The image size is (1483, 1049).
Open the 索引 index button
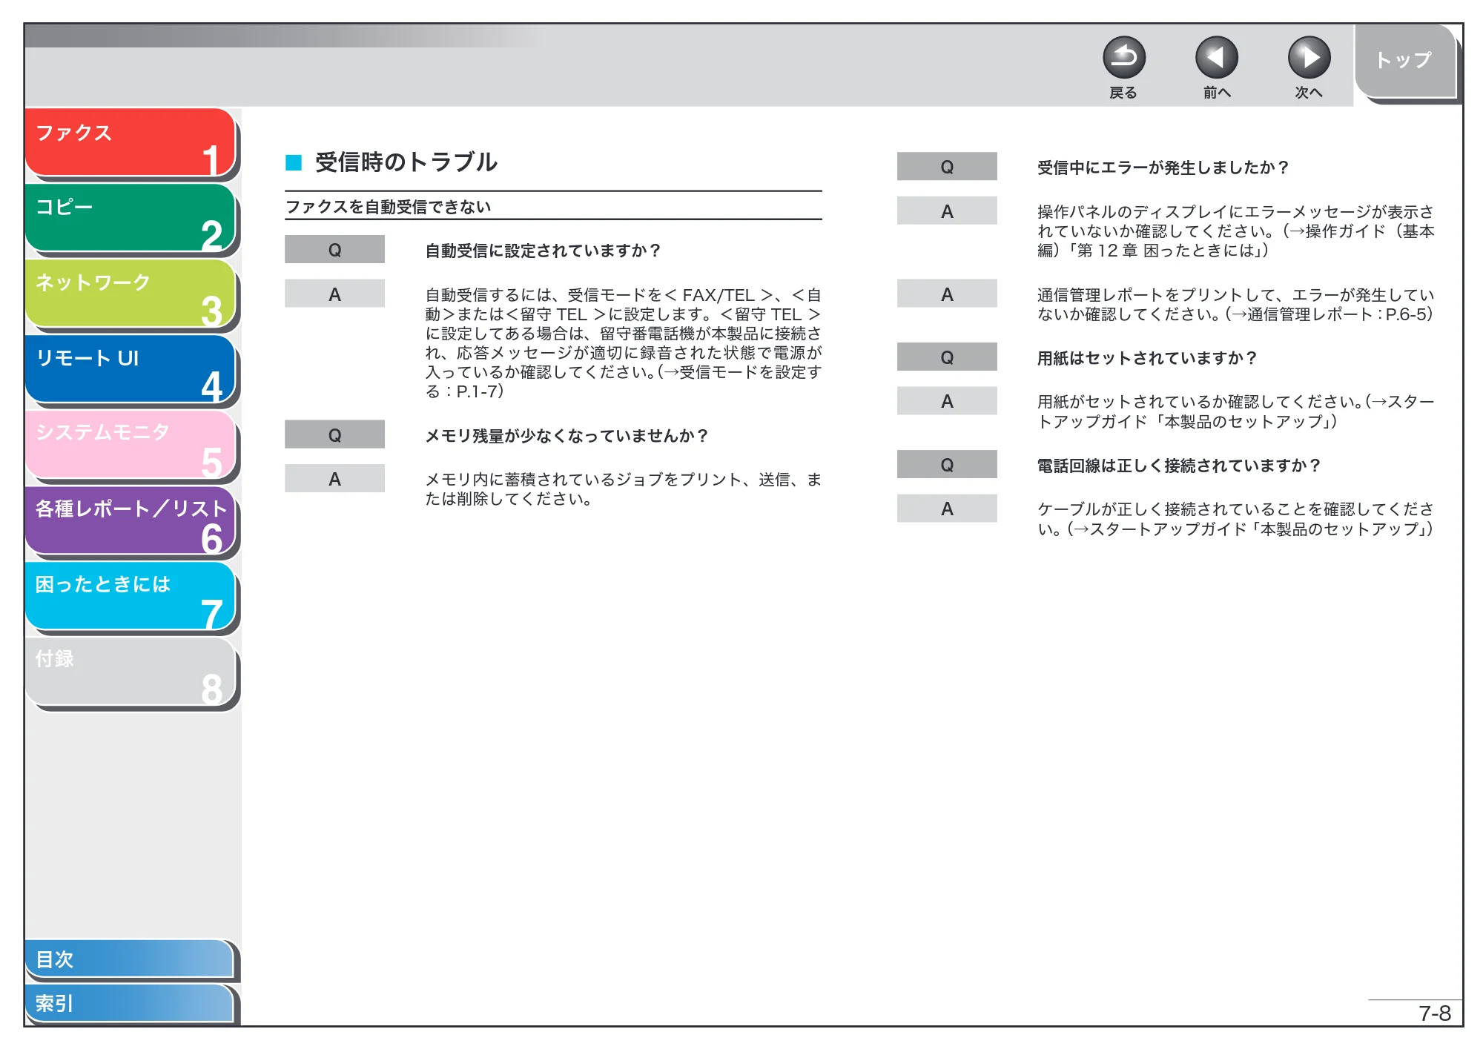pyautogui.click(x=130, y=1003)
